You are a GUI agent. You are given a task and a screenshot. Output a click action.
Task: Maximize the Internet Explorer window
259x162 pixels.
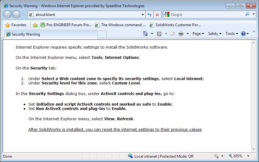[x=241, y=6]
